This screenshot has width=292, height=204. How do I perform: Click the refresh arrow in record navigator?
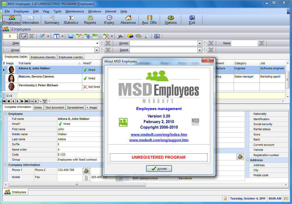coord(31,101)
